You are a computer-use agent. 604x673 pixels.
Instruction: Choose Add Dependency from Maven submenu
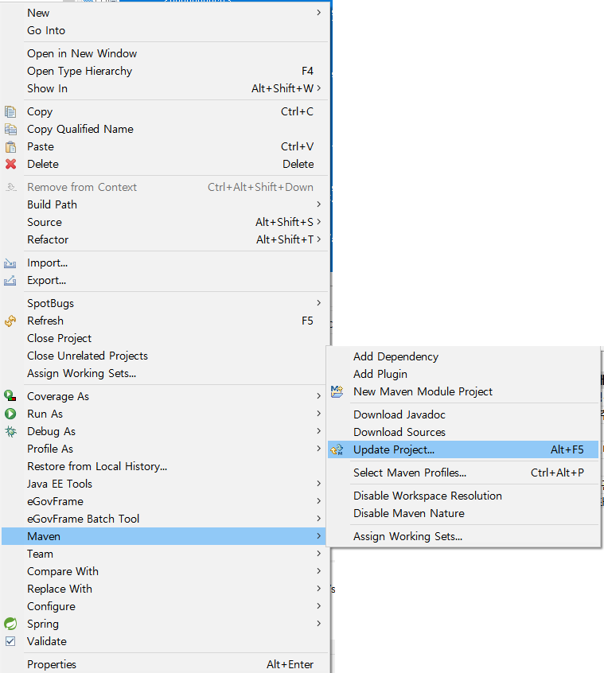463,356
